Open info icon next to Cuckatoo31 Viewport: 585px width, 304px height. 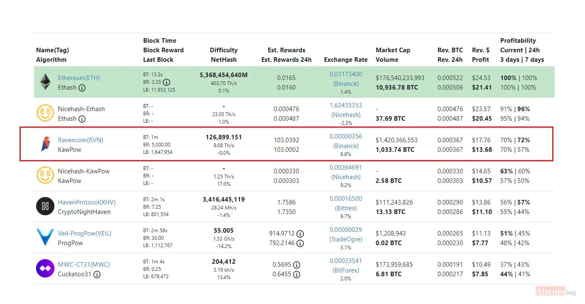97,274
